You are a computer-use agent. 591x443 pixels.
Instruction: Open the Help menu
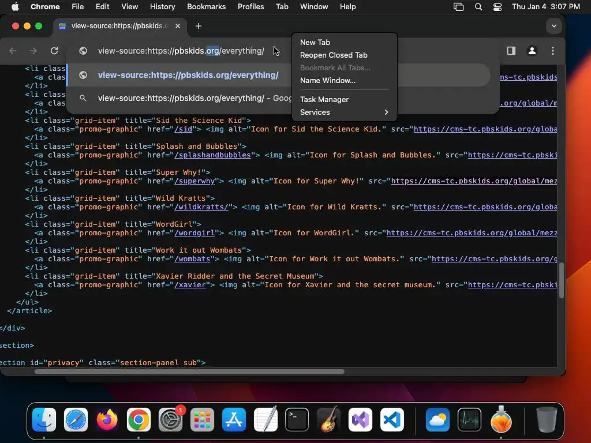(x=347, y=6)
